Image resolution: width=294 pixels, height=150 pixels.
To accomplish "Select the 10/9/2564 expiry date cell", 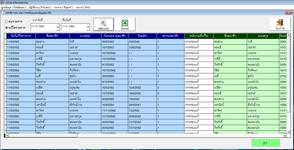I will click(115, 105).
